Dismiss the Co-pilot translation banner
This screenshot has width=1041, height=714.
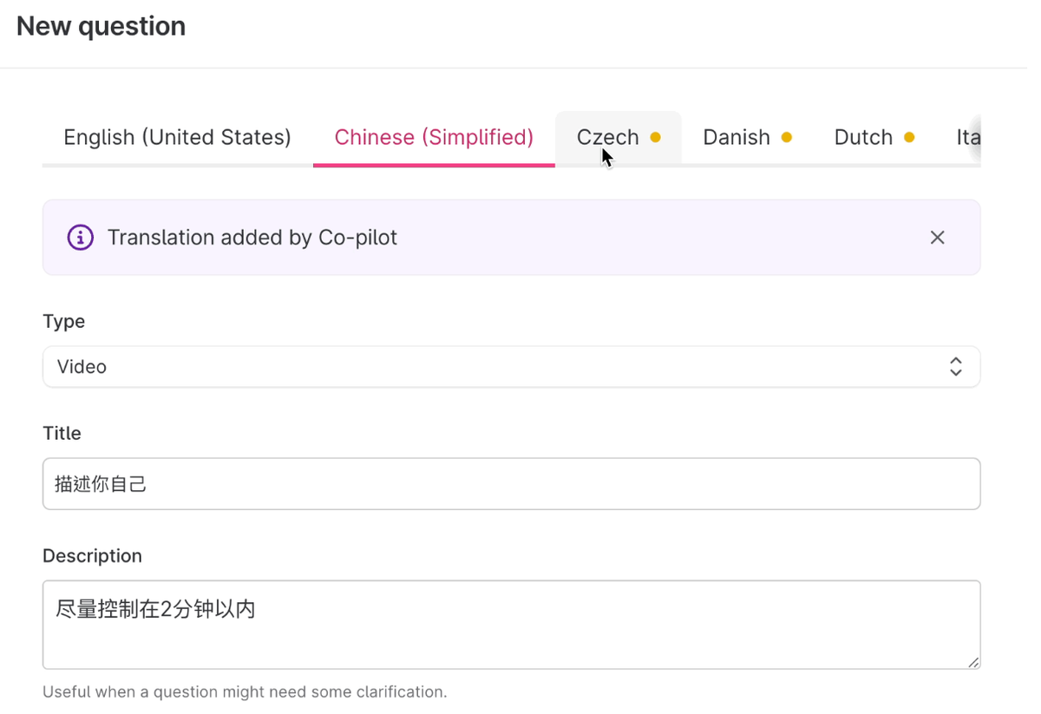point(937,238)
